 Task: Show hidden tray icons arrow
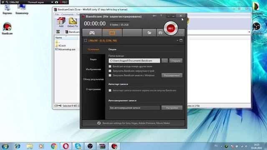click(222, 146)
